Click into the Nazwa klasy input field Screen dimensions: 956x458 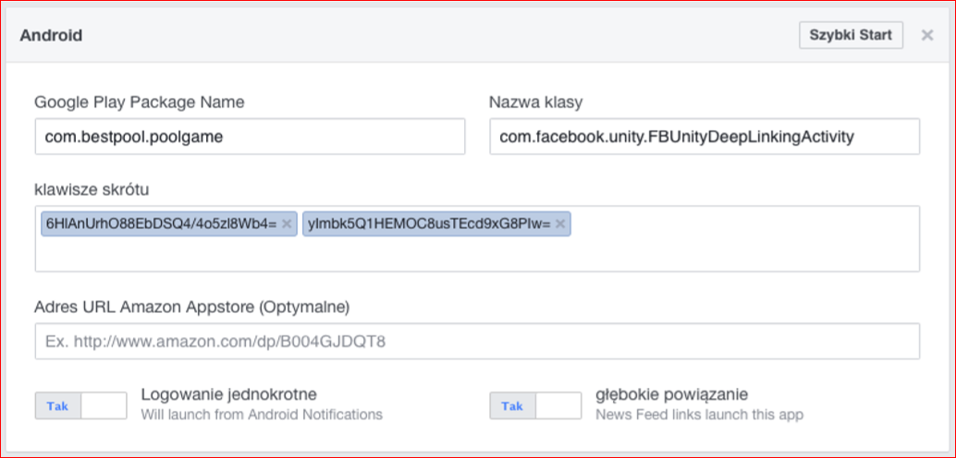pos(704,137)
